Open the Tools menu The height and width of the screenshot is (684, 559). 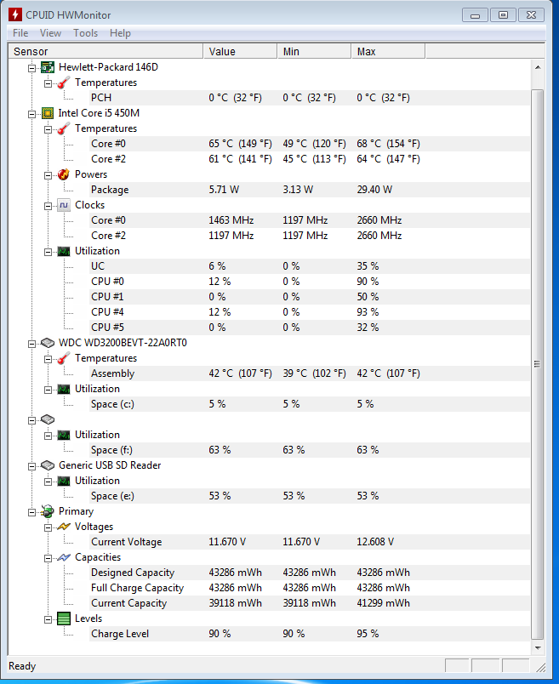(x=86, y=33)
